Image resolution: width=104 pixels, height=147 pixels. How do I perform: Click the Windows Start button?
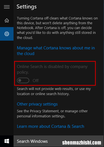pyautogui.click(x=7, y=141)
